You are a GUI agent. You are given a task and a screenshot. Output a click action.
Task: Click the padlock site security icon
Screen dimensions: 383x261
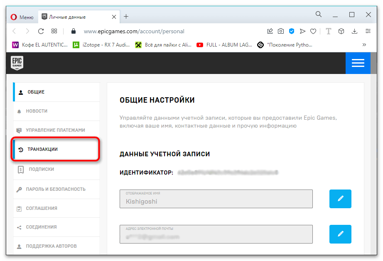[73, 31]
